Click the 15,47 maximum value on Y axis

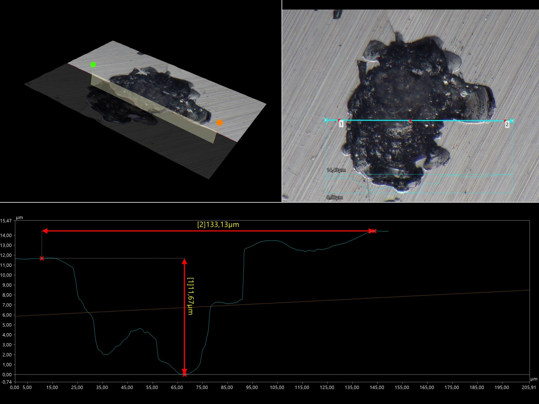coord(6,221)
